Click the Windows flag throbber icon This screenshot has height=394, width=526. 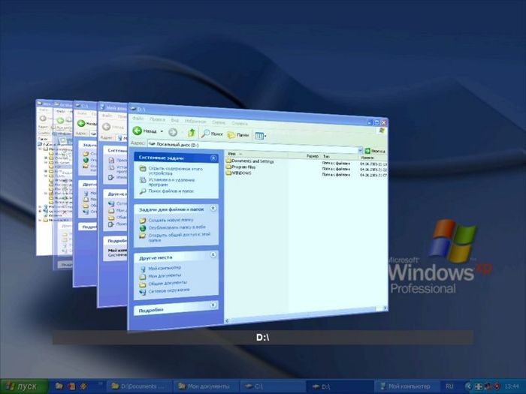(382, 131)
